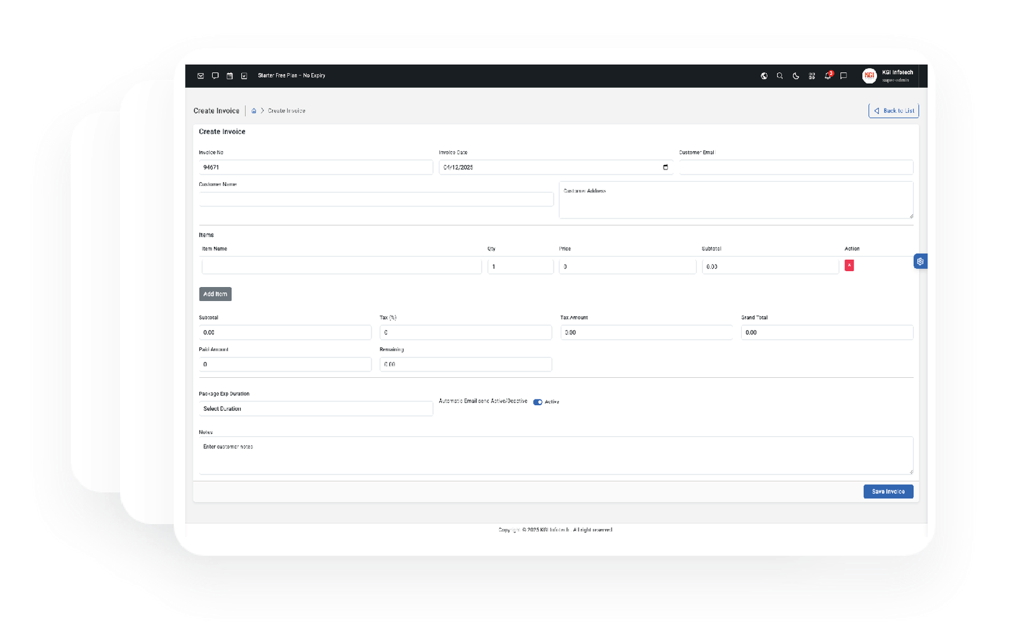Image resolution: width=1016 pixels, height=635 pixels.
Task: Open the mail envelope icon in top bar
Action: click(201, 76)
